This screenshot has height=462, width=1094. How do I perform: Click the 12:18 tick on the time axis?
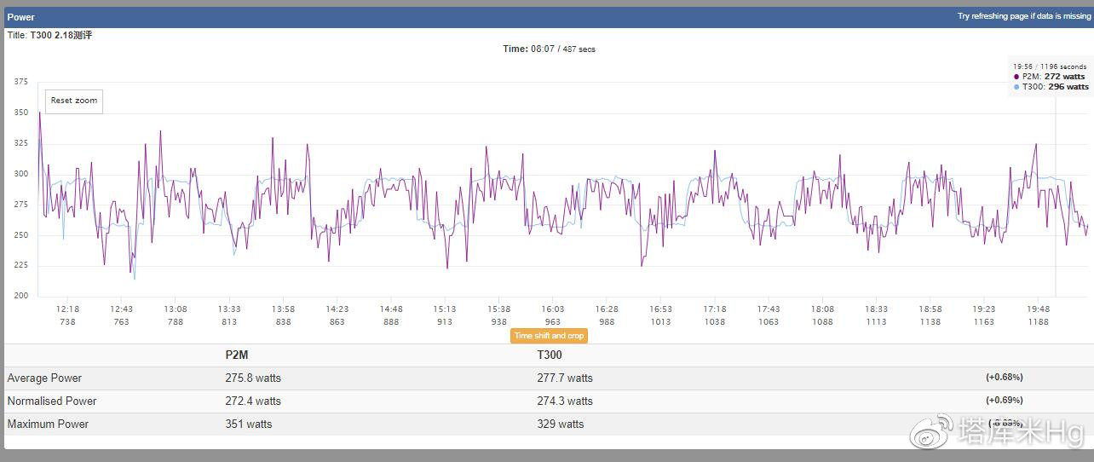point(67,309)
